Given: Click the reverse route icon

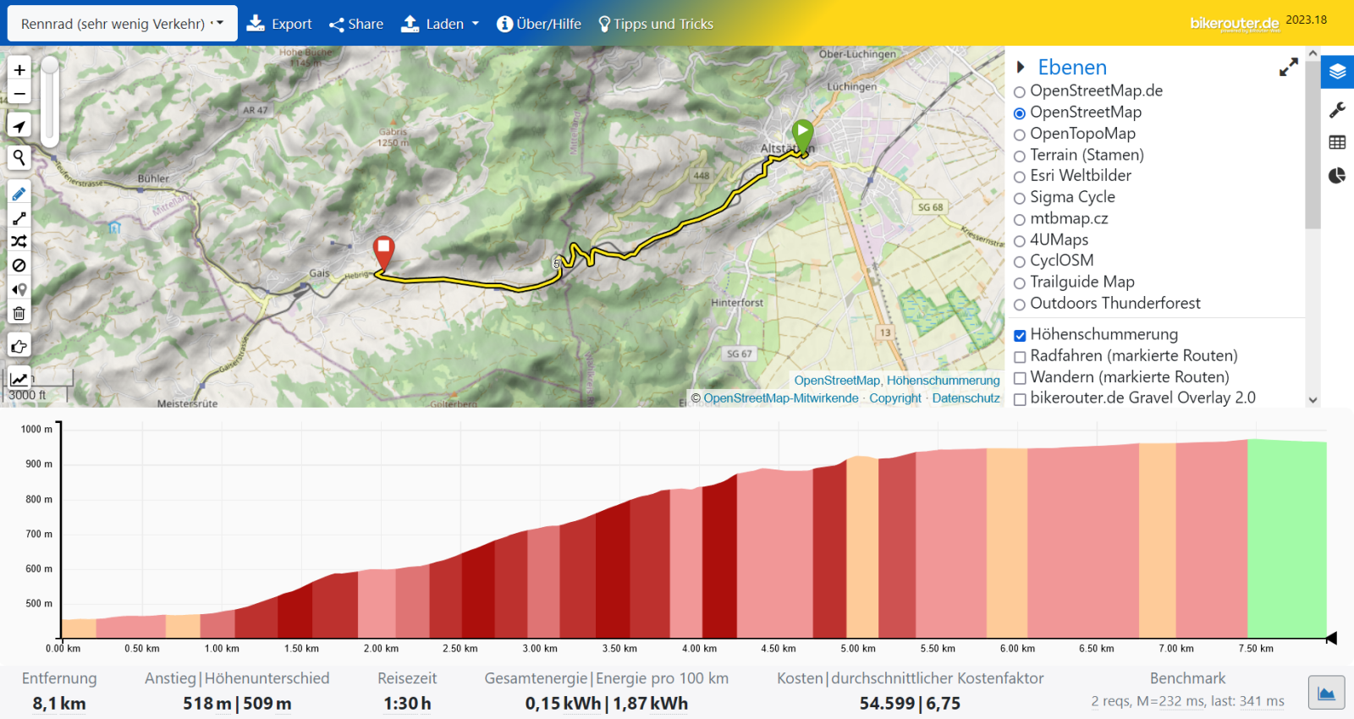Looking at the screenshot, I should pos(19,289).
